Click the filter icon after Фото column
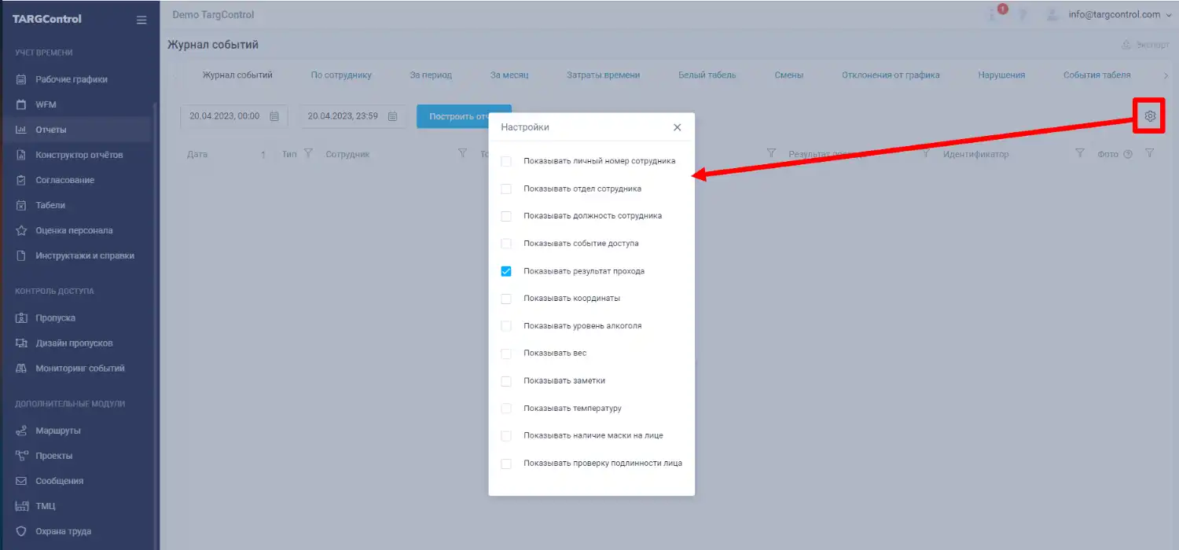 point(1150,153)
